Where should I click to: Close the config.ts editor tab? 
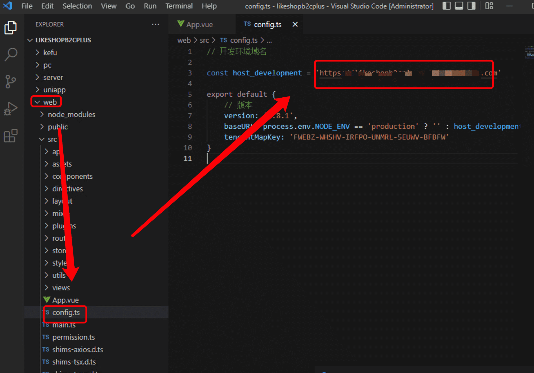(295, 24)
